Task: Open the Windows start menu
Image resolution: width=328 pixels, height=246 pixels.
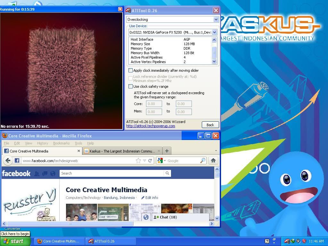Action: [x=15, y=241]
